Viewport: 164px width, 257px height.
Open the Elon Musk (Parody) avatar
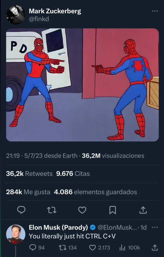16,234
